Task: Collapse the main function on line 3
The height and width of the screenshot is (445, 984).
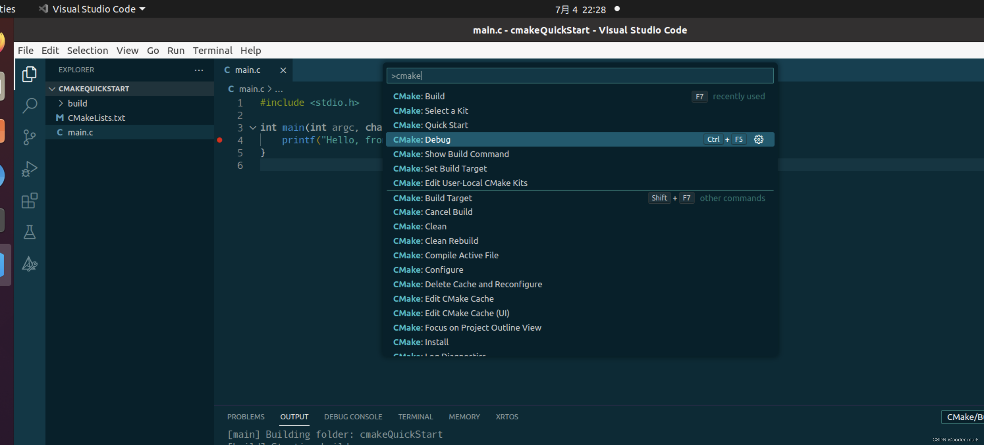Action: [253, 128]
